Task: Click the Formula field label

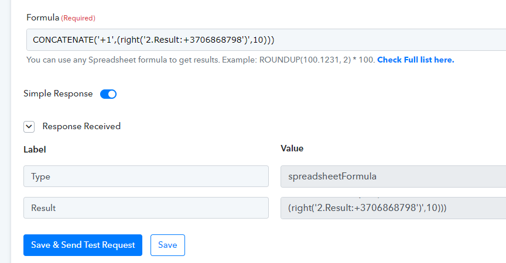Action: 43,18
